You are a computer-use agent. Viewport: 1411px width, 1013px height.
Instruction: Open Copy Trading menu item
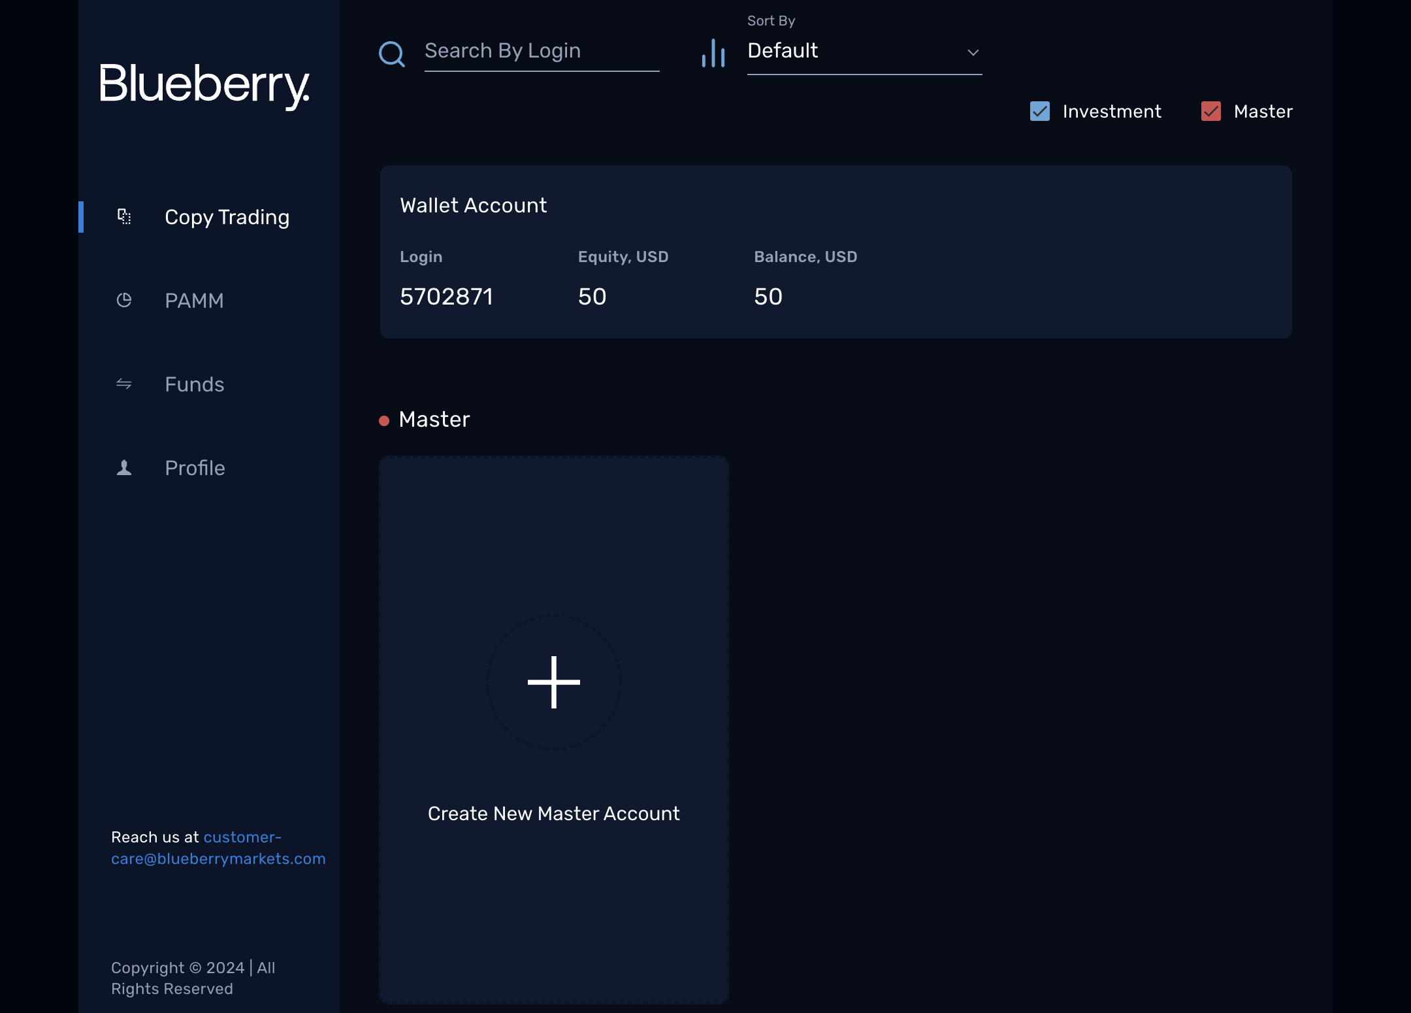(209, 217)
